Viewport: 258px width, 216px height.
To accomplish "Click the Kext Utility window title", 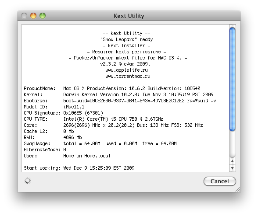I will pyautogui.click(x=129, y=16).
